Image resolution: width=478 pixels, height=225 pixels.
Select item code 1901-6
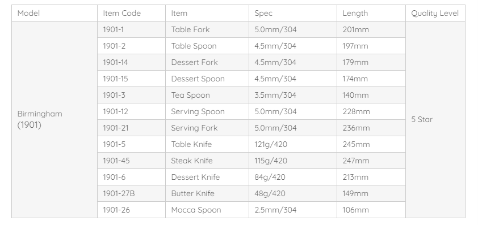point(131,178)
